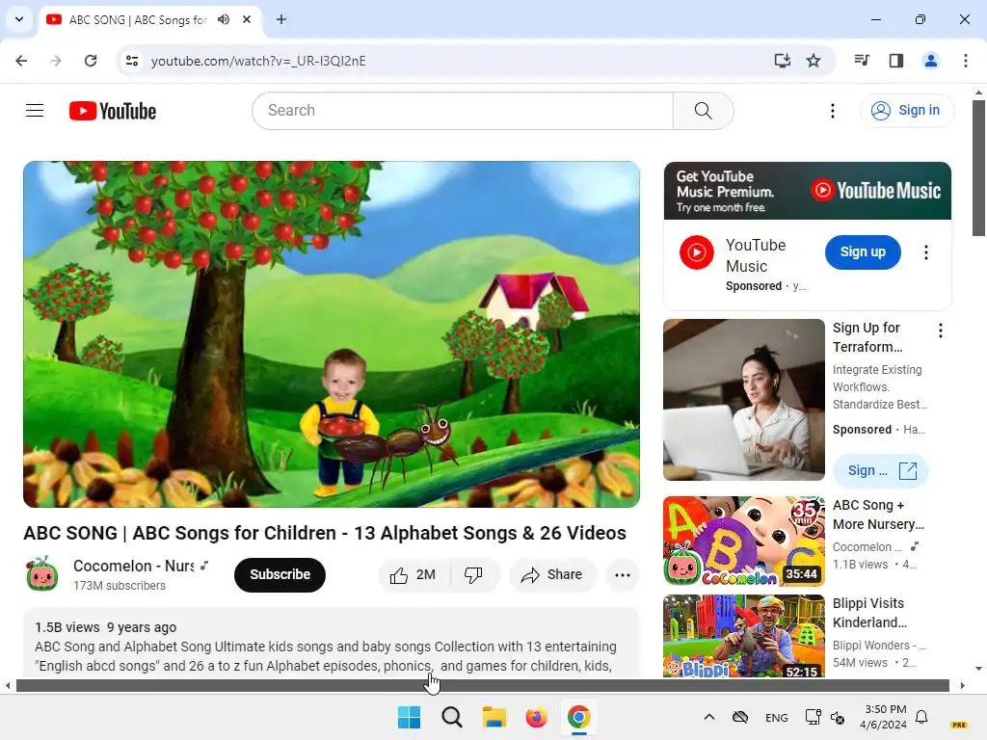Sign in to YouTube
This screenshot has height=740, width=987.
pyautogui.click(x=907, y=111)
